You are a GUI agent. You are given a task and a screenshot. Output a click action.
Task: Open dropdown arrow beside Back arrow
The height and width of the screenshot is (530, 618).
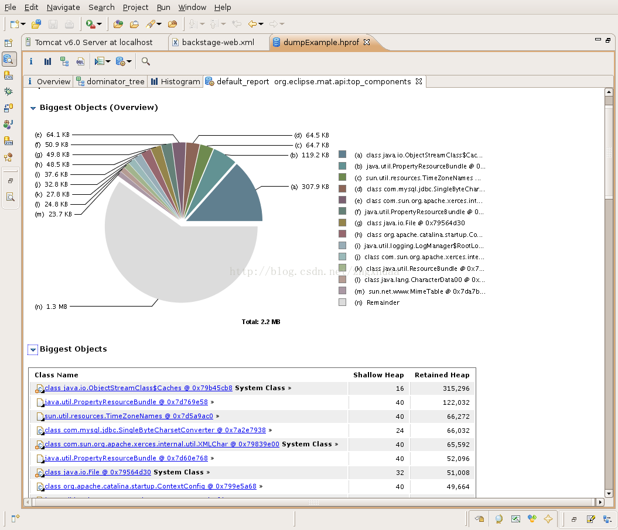click(x=261, y=25)
